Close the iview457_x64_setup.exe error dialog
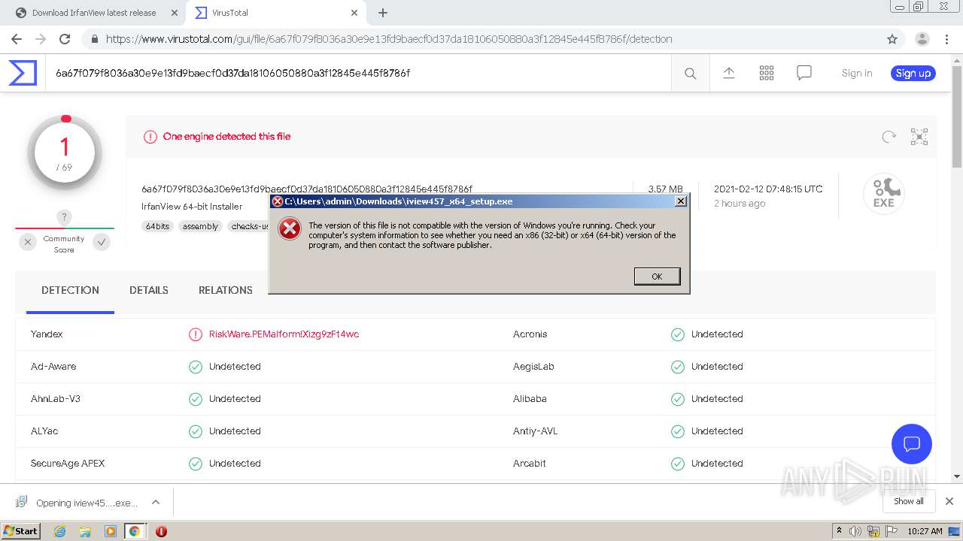Viewport: 963px width, 541px height. point(680,201)
